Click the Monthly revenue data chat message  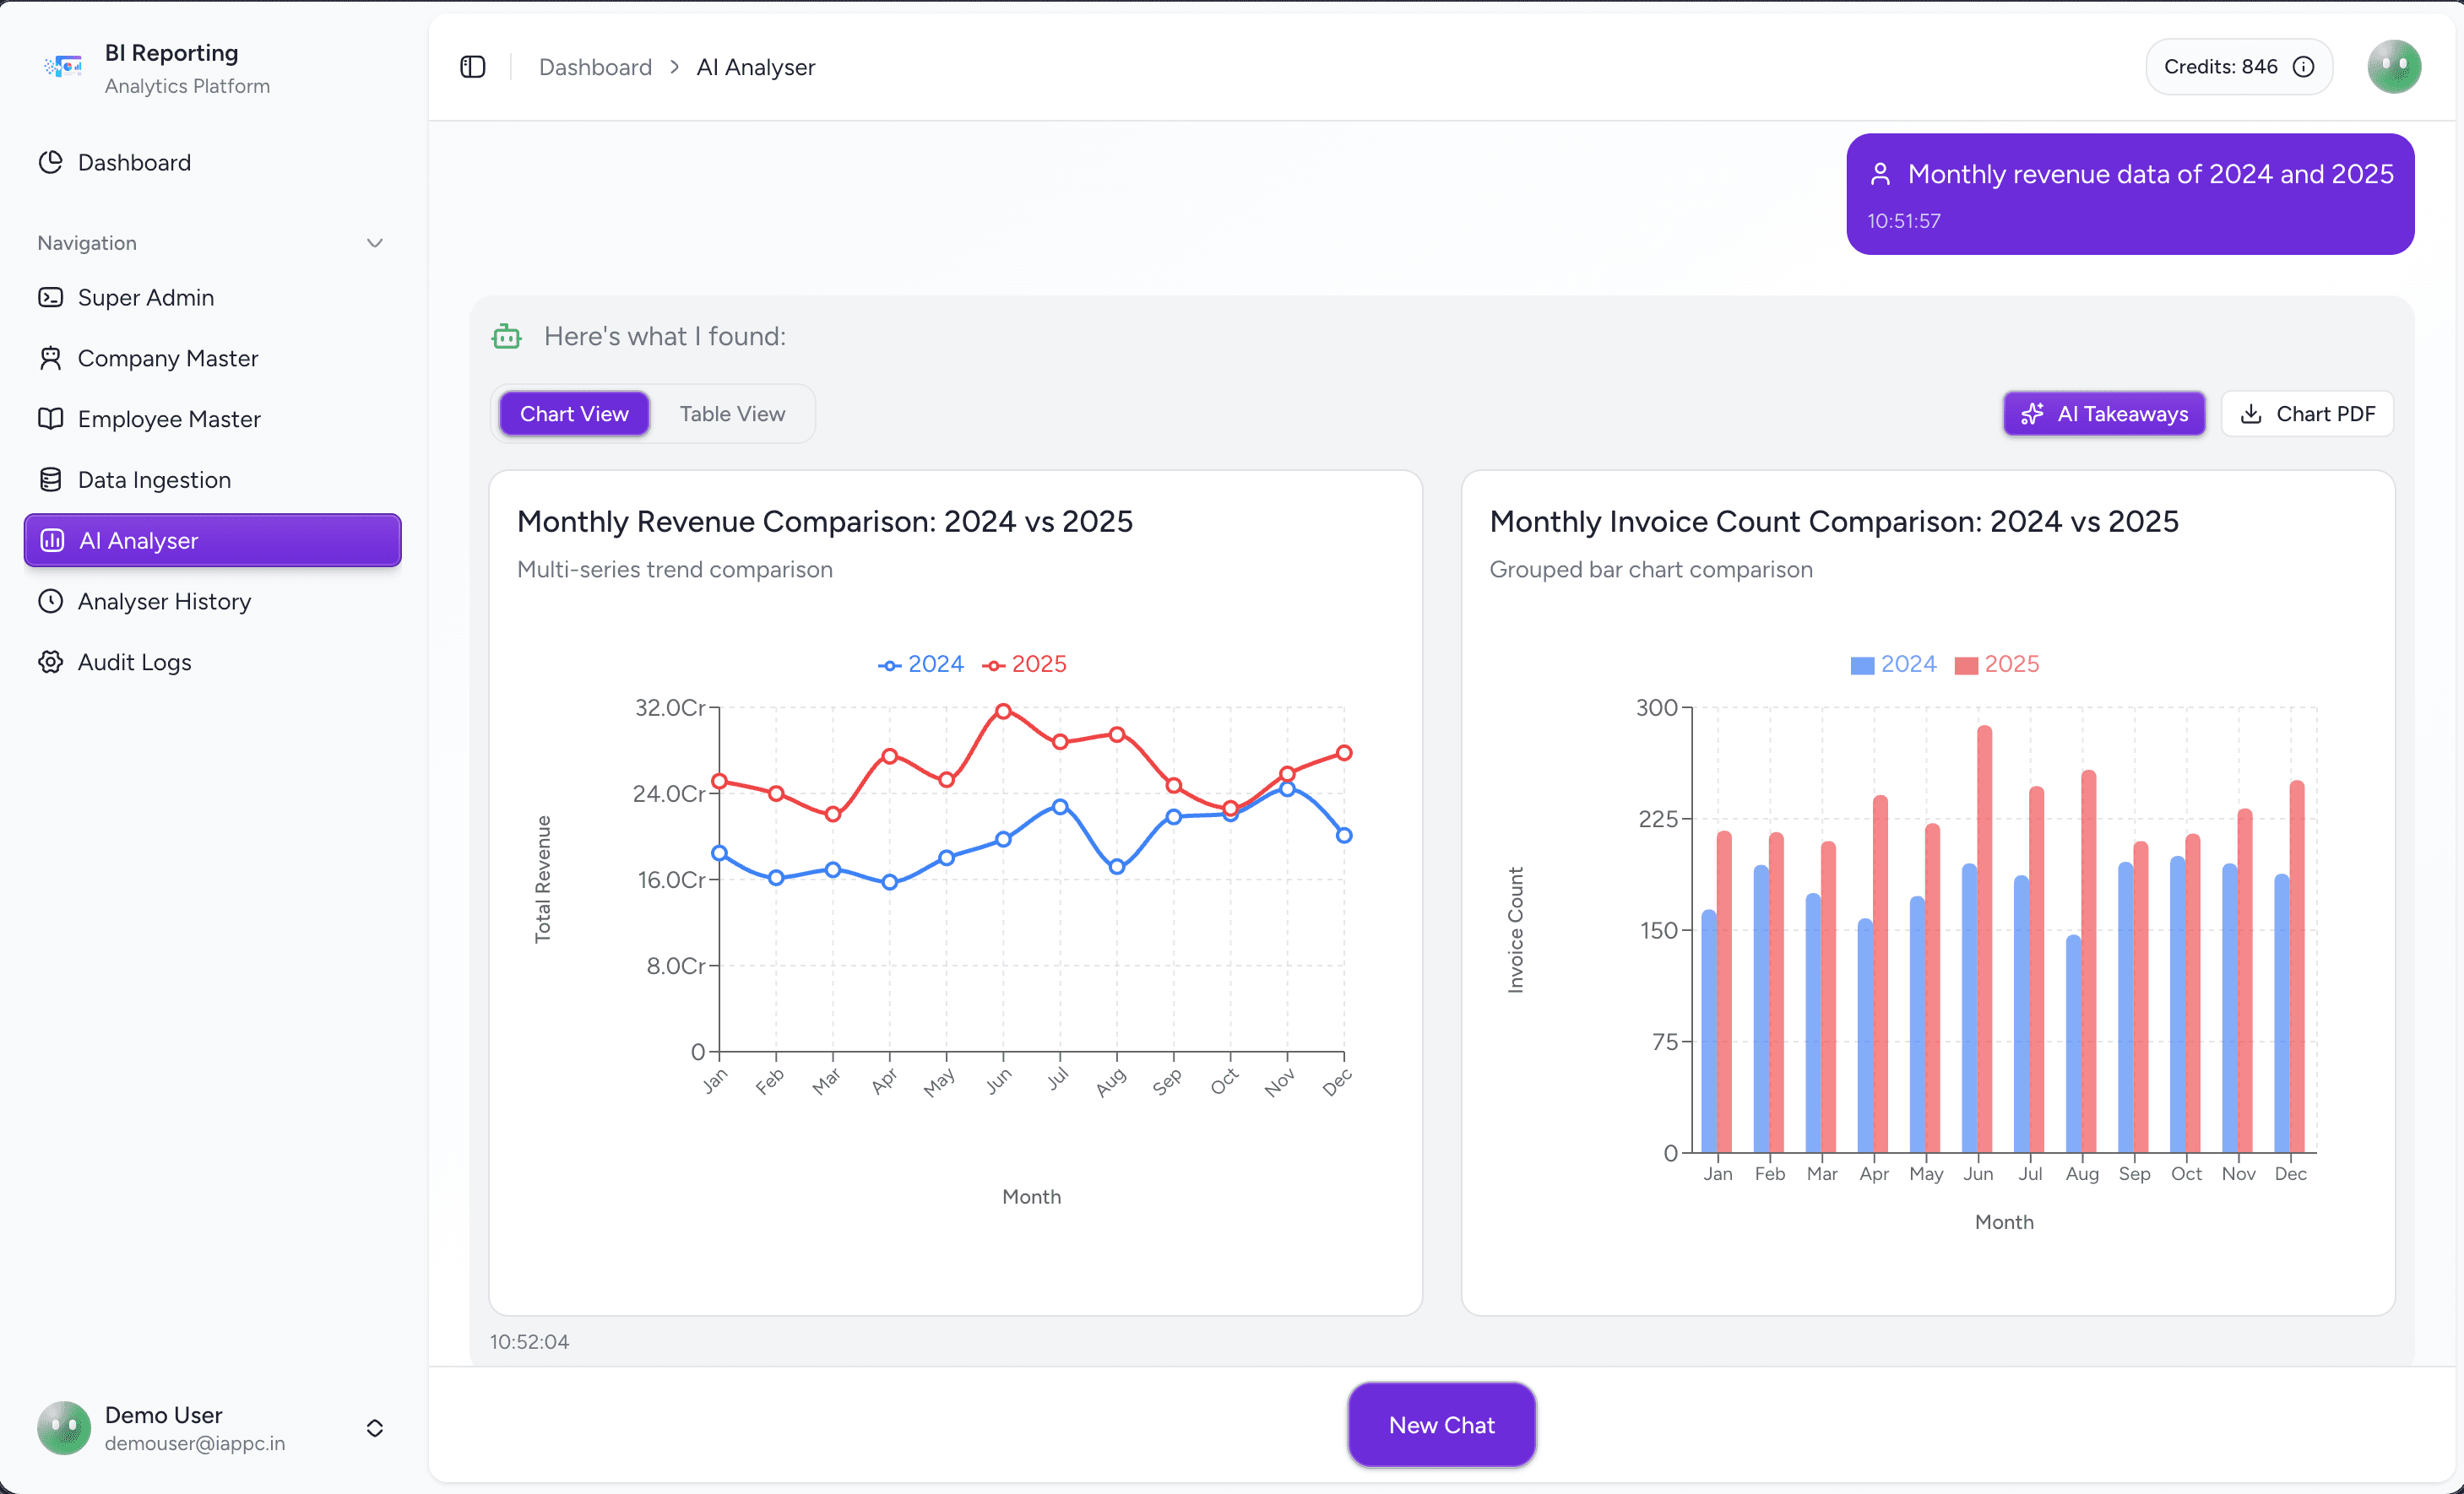click(x=2130, y=194)
